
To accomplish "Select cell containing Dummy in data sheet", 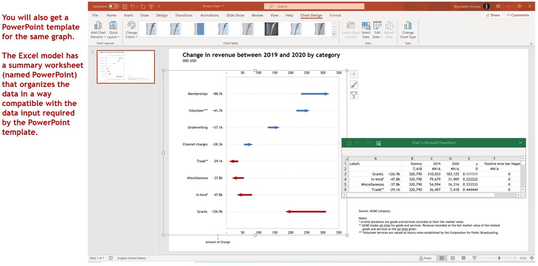I will (412, 164).
